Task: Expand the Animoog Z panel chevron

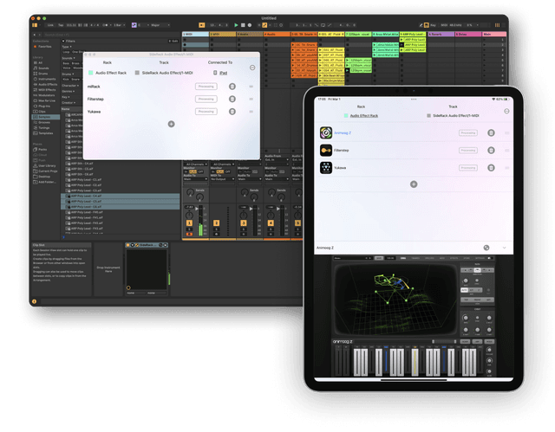Action: tap(504, 248)
